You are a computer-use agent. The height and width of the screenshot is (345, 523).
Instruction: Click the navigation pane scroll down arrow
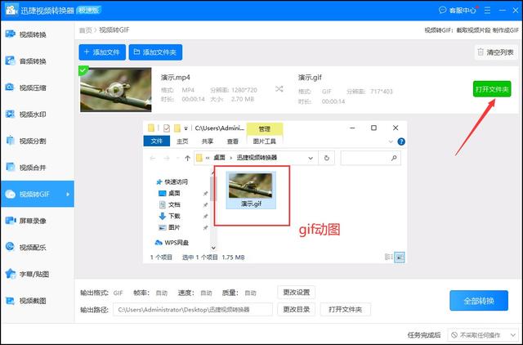pos(213,248)
